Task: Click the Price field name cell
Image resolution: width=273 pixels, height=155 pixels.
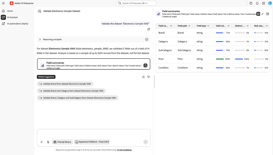Action: pos(161,59)
